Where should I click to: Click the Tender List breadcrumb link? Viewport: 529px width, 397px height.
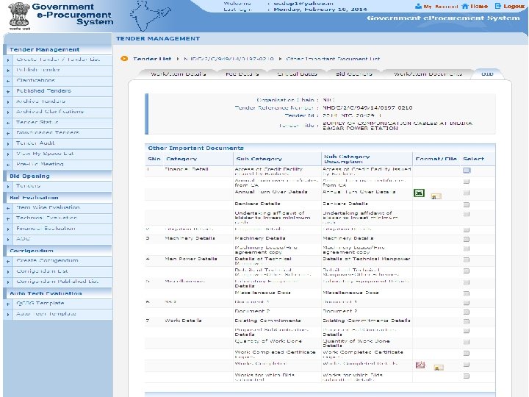[152, 59]
